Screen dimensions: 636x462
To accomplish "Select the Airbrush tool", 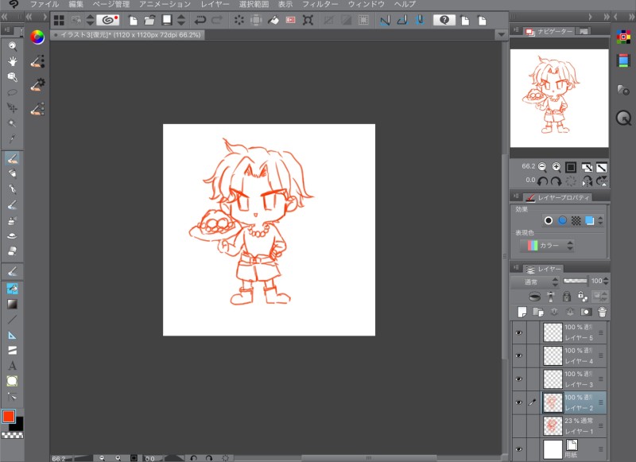I will 13,220.
